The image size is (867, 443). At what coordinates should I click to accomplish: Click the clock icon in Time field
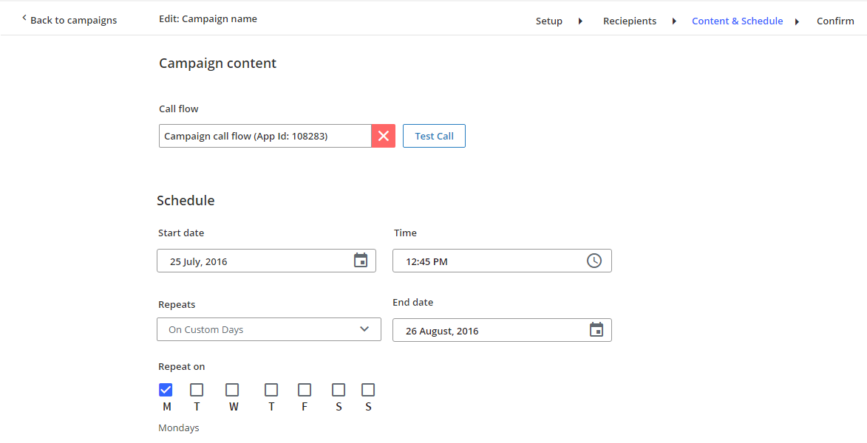594,261
